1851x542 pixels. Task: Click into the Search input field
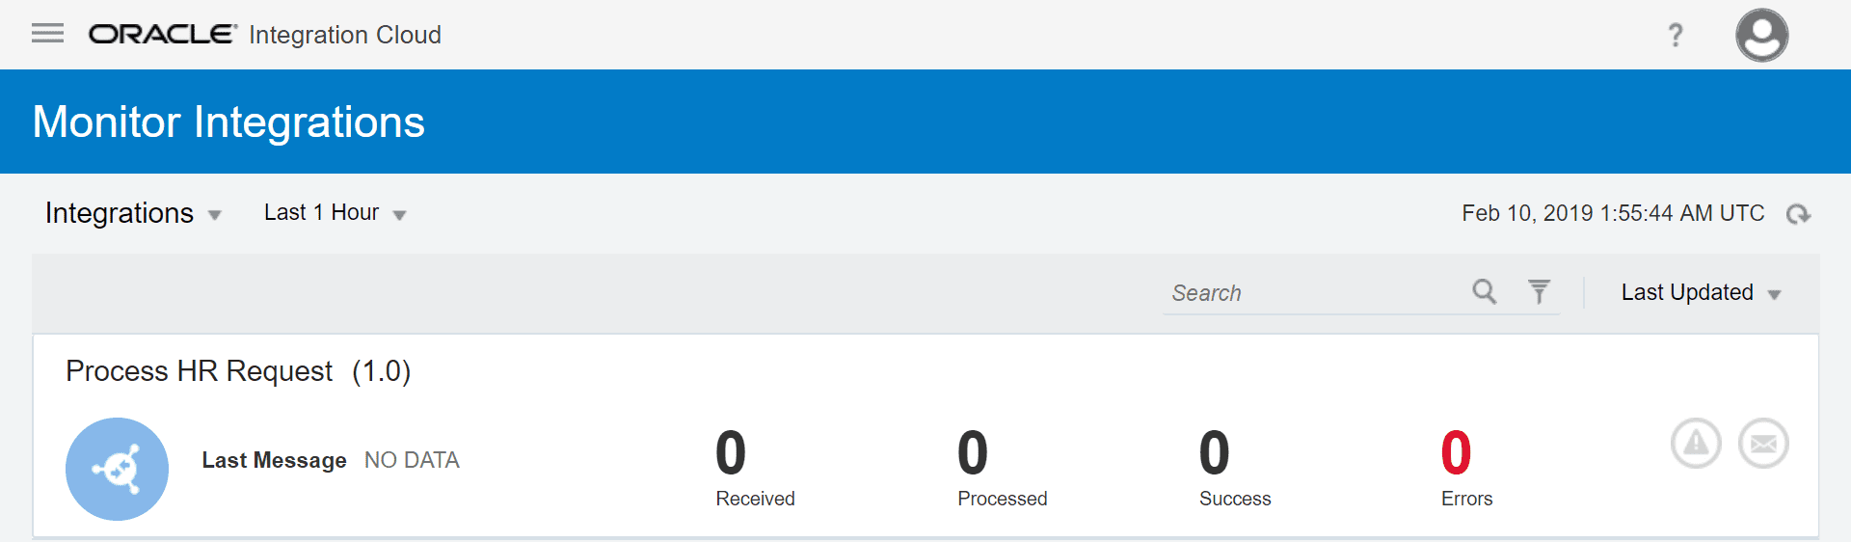pyautogui.click(x=1316, y=293)
